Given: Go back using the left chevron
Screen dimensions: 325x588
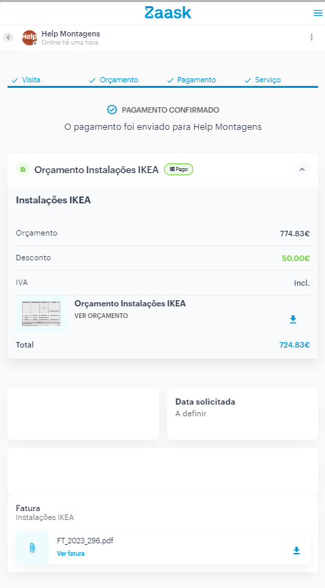Looking at the screenshot, I should coord(8,38).
